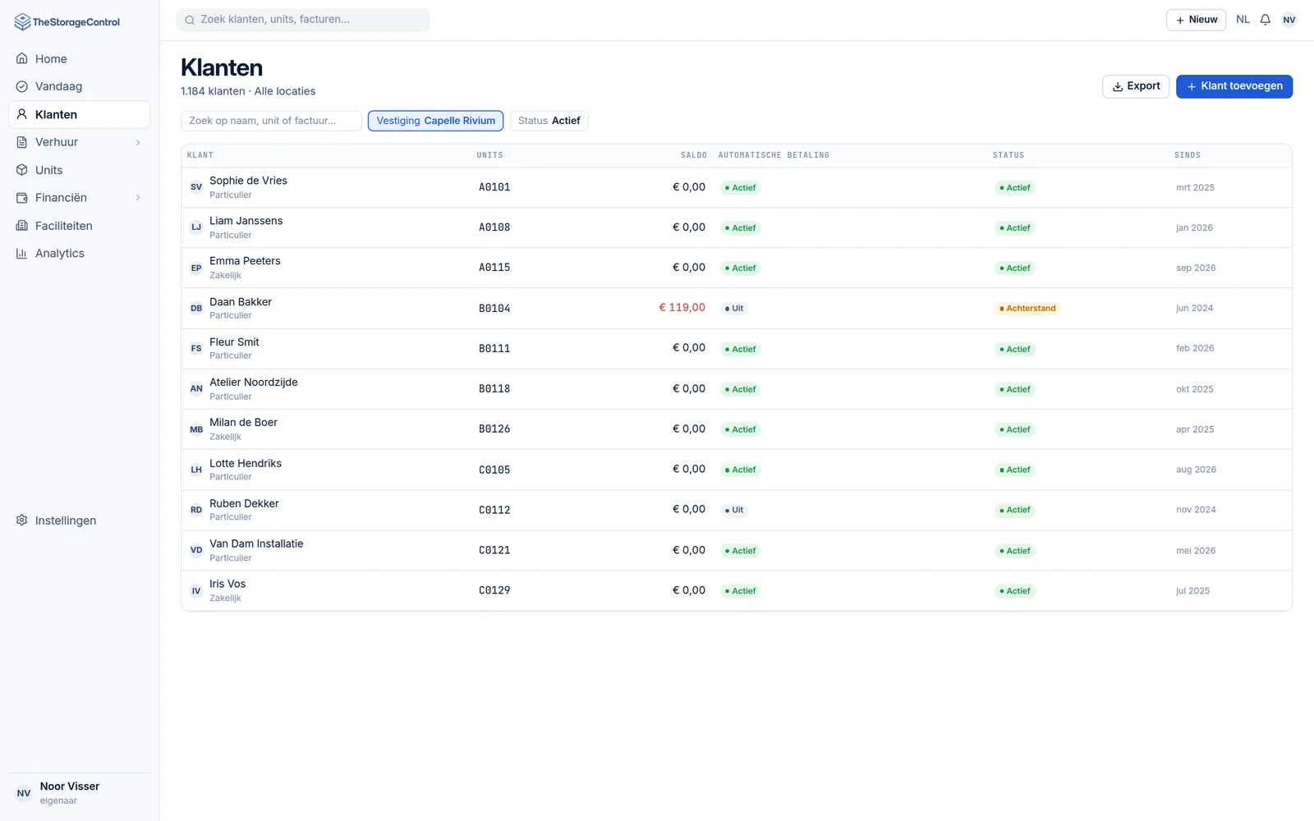Screen dimensions: 1314x821
Task: Click the Nieuw button
Action: (1196, 20)
